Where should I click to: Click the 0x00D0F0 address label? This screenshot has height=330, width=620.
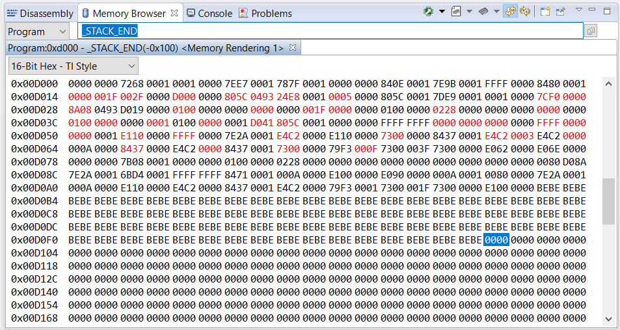pos(34,240)
